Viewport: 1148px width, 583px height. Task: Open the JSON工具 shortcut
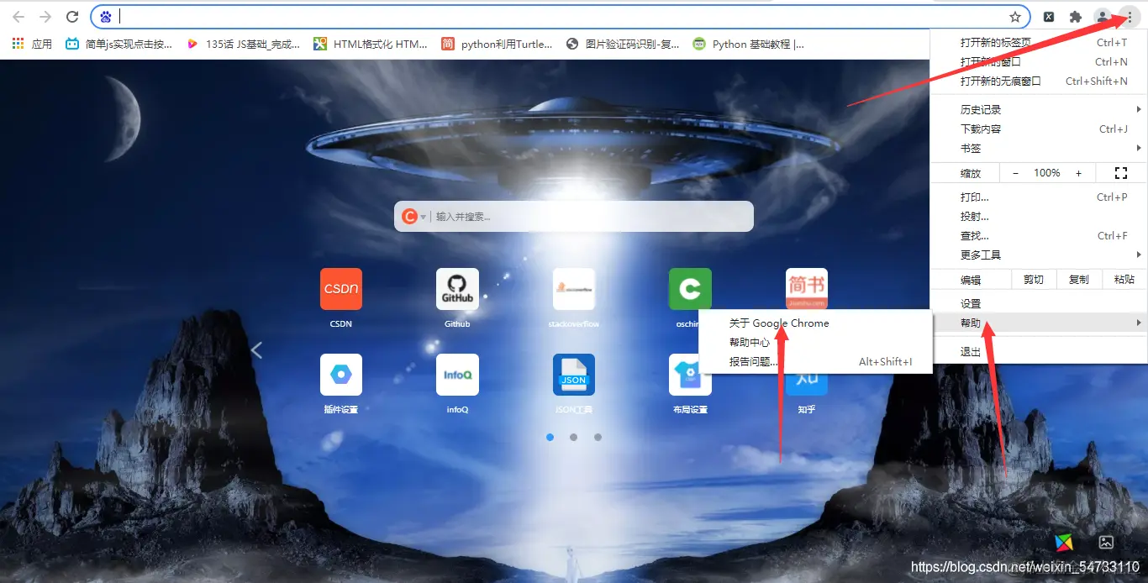(x=573, y=374)
